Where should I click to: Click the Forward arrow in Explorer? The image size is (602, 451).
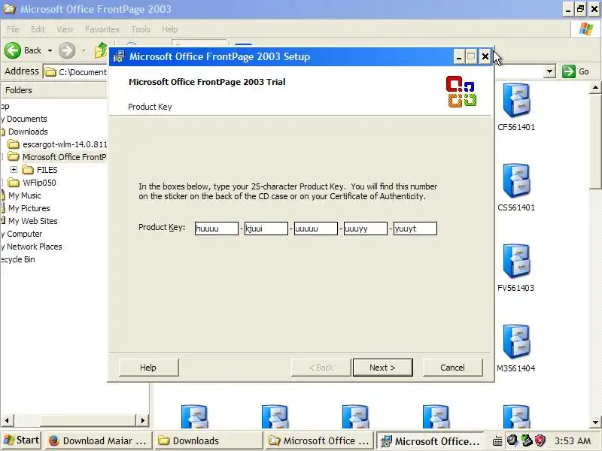click(67, 50)
